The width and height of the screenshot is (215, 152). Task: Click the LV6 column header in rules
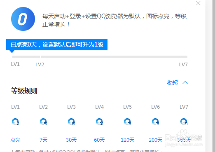click(156, 107)
